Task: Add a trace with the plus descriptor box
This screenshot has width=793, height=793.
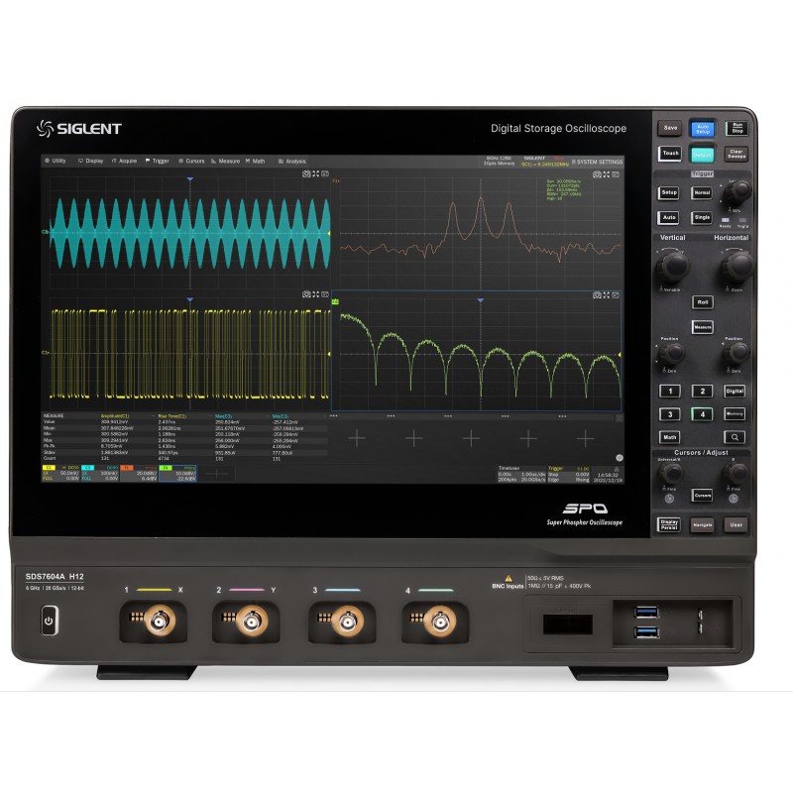Action: coord(216,474)
